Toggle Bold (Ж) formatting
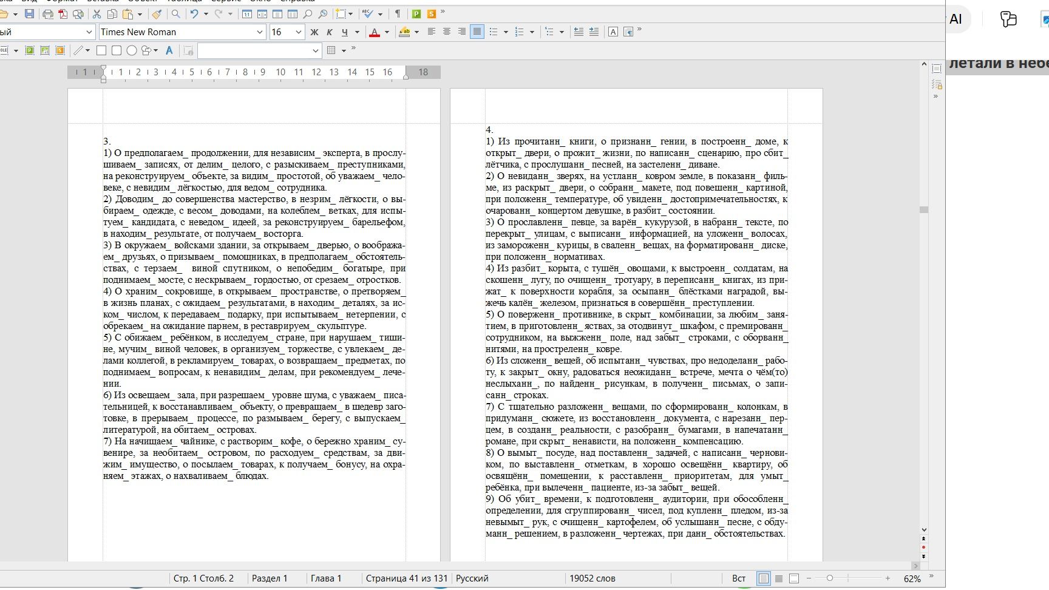Viewport: 1049px width, 590px height. [x=314, y=32]
